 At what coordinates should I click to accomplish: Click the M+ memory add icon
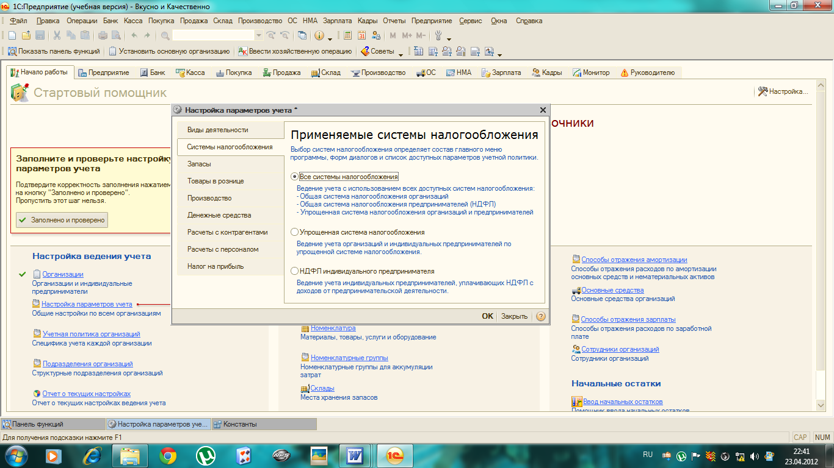coord(407,35)
